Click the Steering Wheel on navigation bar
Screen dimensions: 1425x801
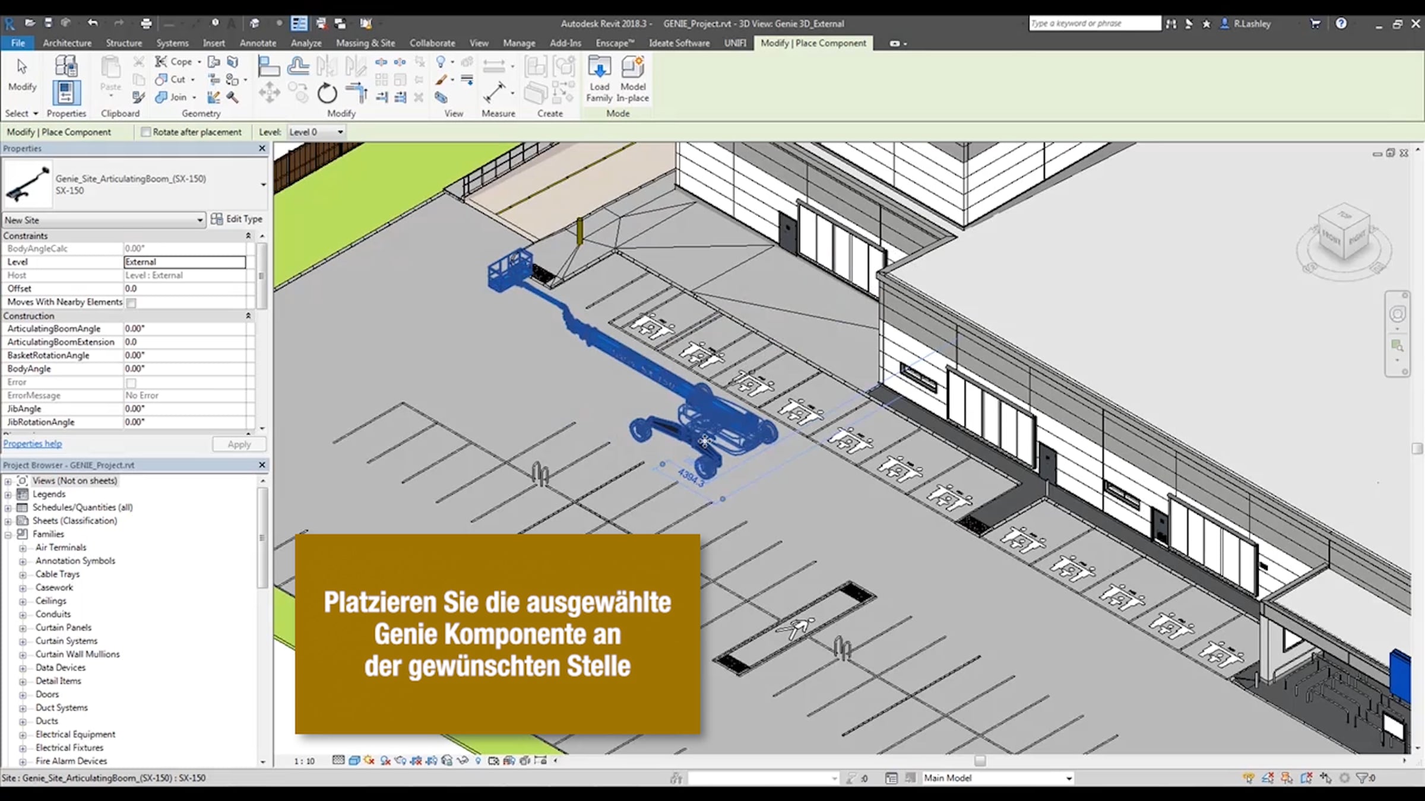[1397, 314]
